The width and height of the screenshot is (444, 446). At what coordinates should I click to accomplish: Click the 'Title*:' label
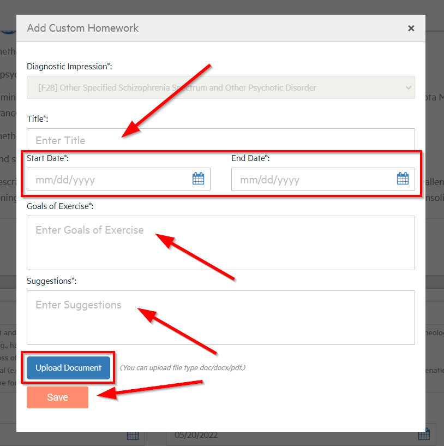[x=38, y=119]
